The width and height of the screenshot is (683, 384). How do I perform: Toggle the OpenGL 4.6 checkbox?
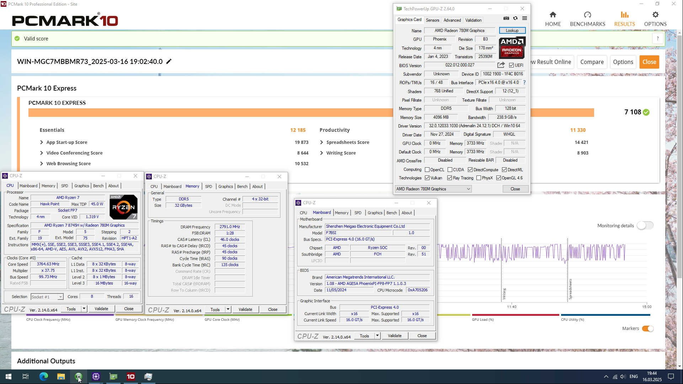[498, 178]
